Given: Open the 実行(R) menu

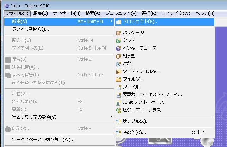Looking at the screenshot, I should tap(149, 13).
